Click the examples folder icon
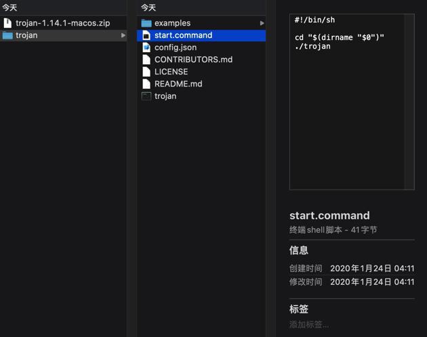The image size is (427, 337). coord(146,23)
